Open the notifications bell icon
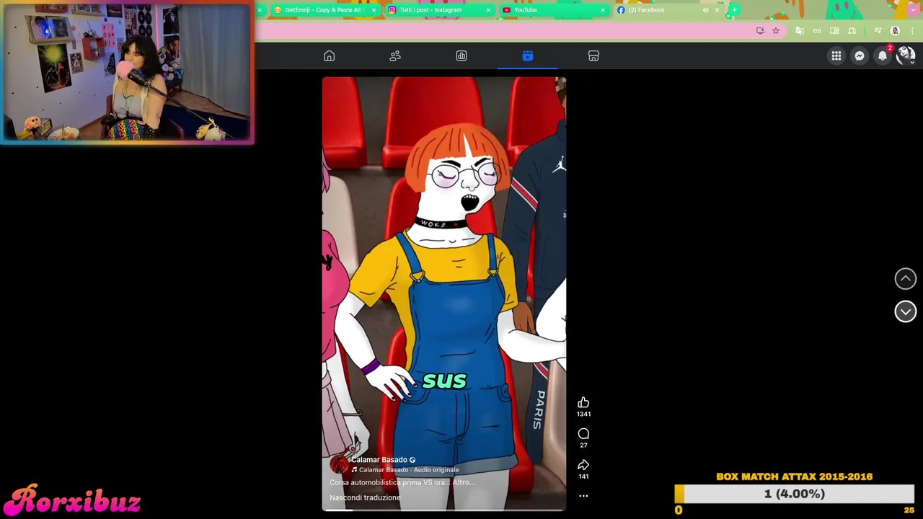This screenshot has height=519, width=923. pyautogui.click(x=883, y=56)
